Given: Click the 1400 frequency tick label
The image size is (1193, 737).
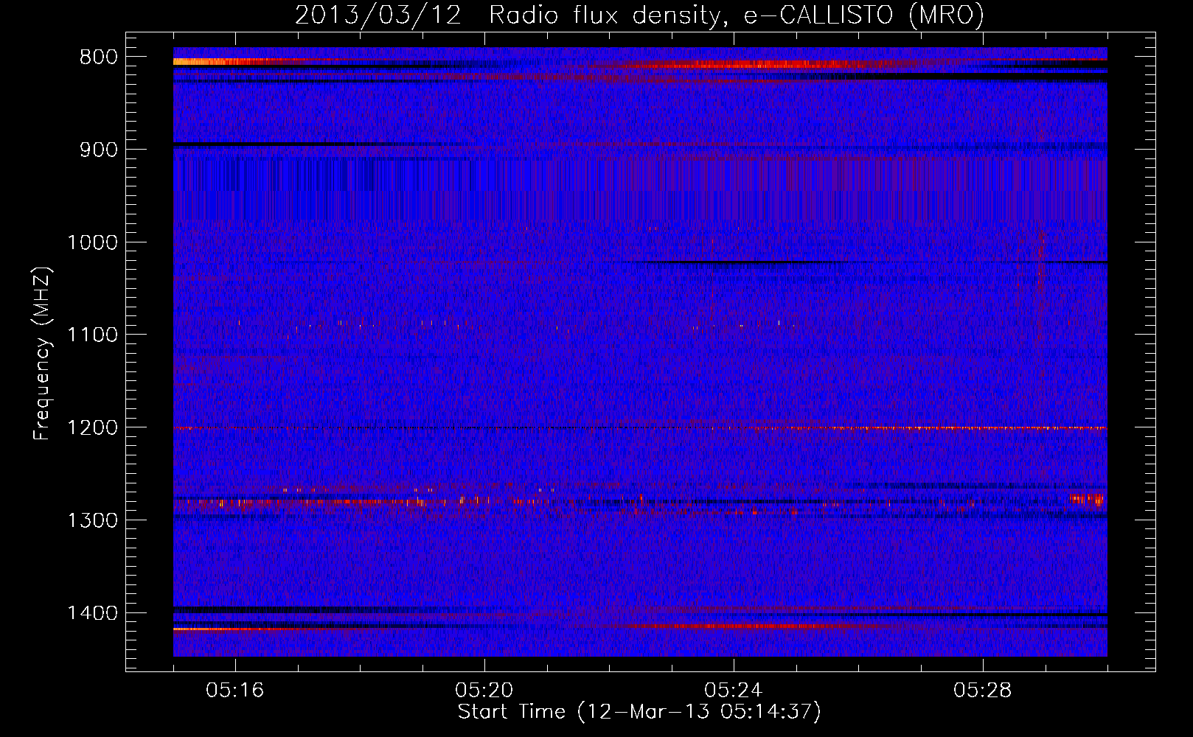Looking at the screenshot, I should point(92,613).
